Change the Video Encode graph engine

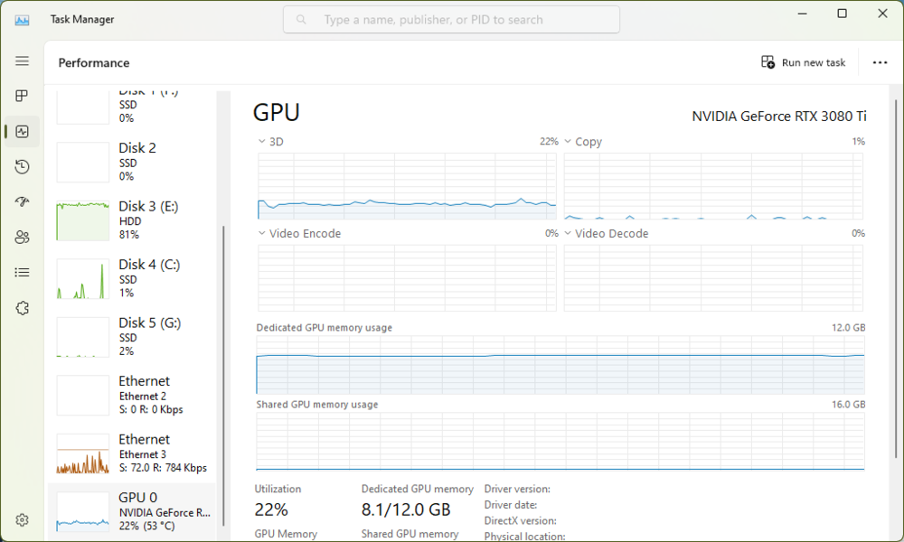coord(262,233)
